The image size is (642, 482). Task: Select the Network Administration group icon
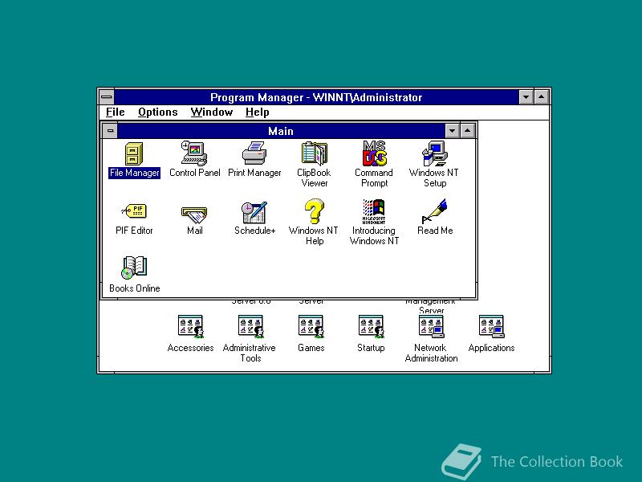coord(431,326)
